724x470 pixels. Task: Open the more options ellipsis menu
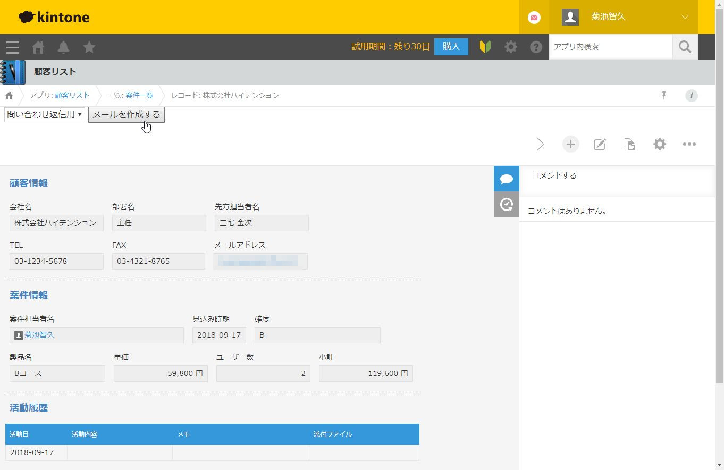click(x=689, y=144)
